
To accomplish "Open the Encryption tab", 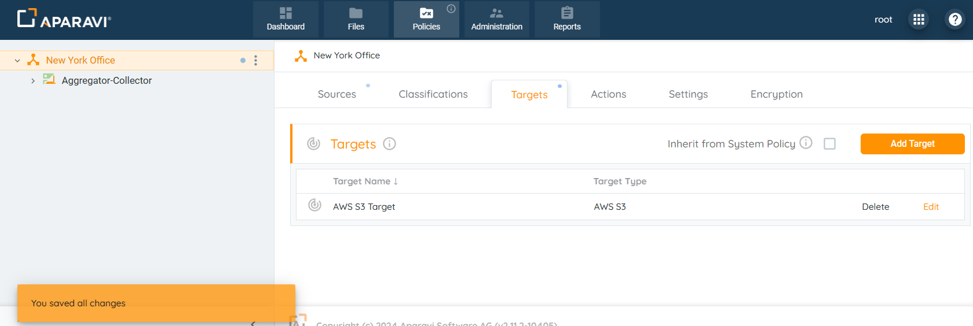I will [776, 94].
